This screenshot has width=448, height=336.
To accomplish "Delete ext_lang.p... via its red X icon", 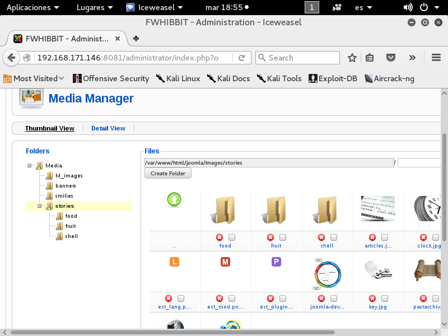I will [169, 298].
